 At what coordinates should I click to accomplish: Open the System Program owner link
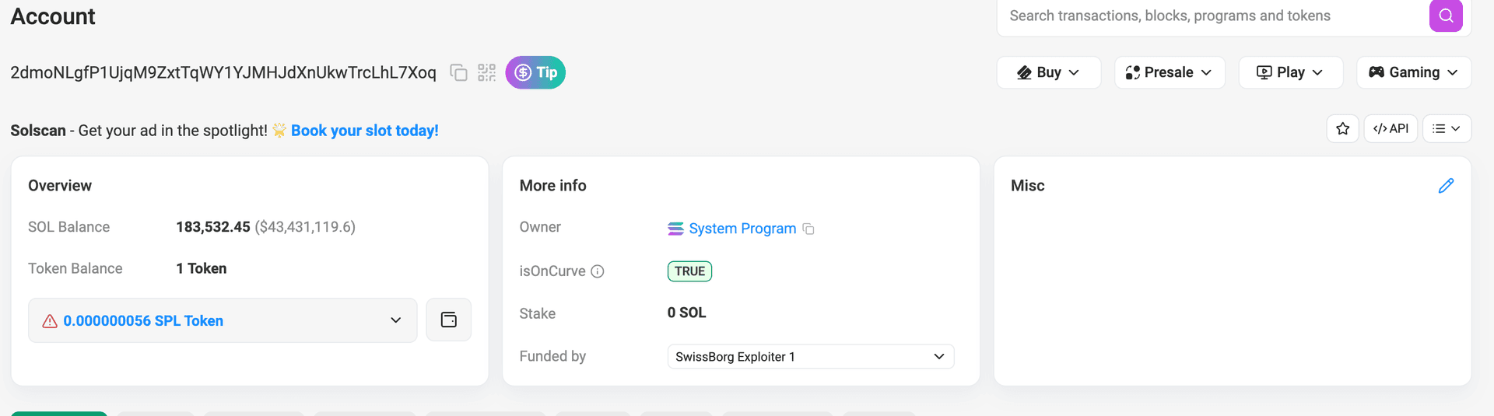[x=742, y=229]
